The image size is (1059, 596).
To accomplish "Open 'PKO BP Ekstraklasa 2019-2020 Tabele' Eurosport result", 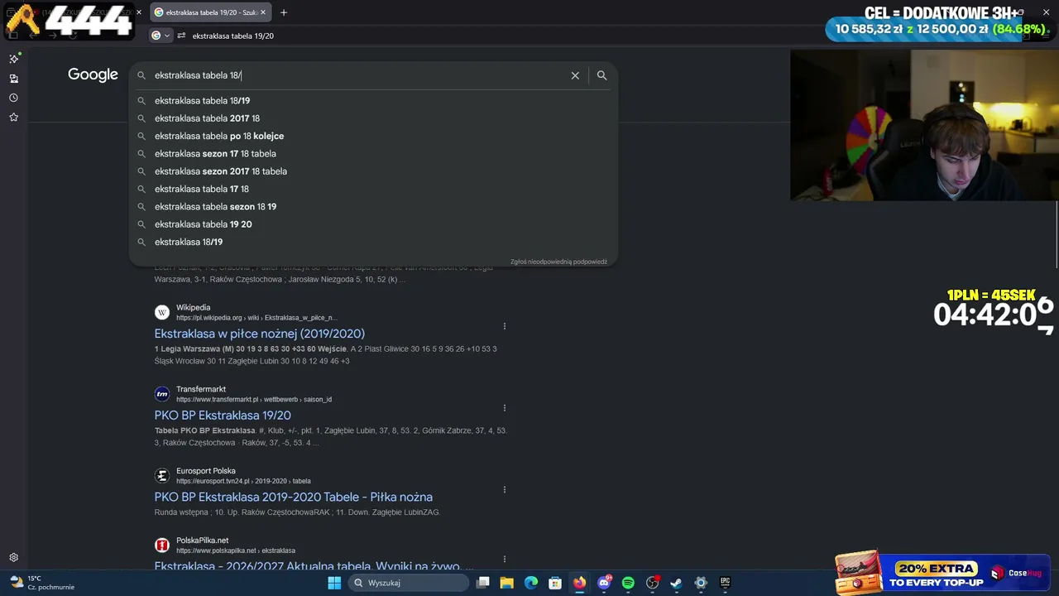I will pyautogui.click(x=293, y=497).
